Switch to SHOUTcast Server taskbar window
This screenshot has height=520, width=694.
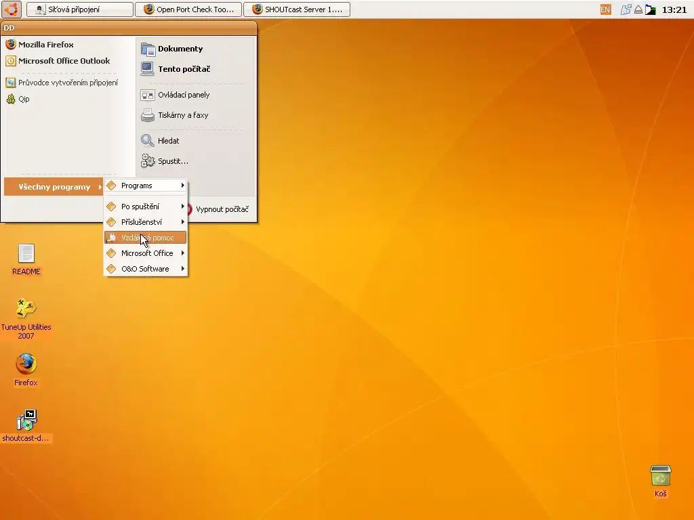(297, 9)
